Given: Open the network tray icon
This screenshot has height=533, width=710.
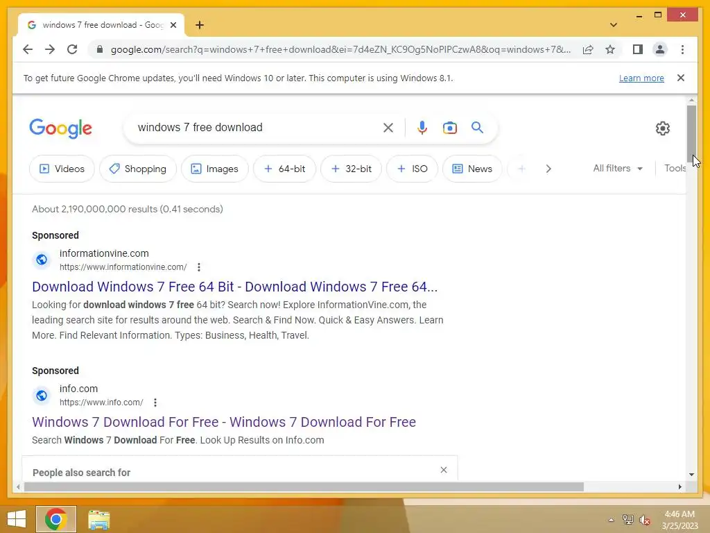Looking at the screenshot, I should click(627, 520).
